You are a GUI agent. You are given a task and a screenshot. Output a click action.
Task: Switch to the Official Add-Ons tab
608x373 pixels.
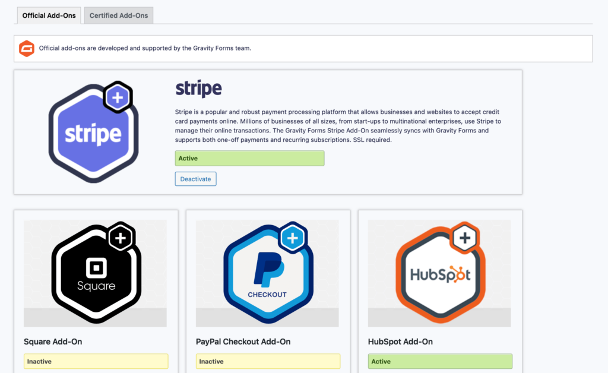pyautogui.click(x=49, y=15)
